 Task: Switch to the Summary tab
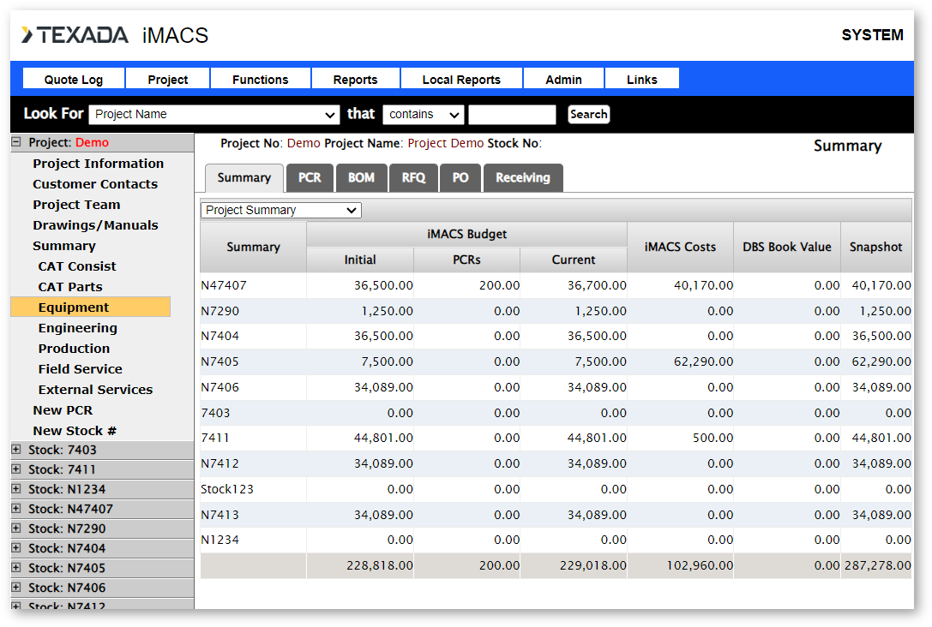click(x=244, y=177)
